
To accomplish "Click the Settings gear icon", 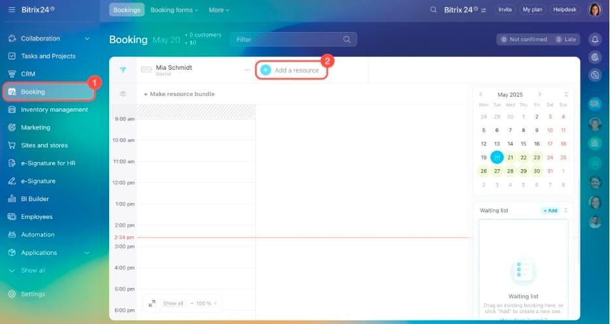I will click(12, 294).
